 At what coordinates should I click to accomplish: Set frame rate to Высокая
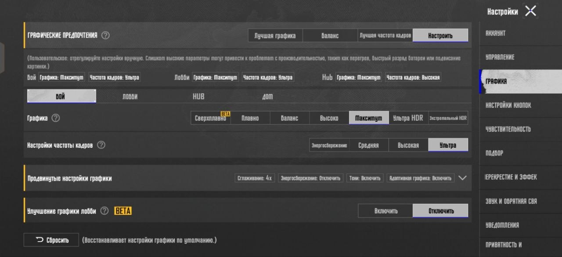tap(409, 145)
